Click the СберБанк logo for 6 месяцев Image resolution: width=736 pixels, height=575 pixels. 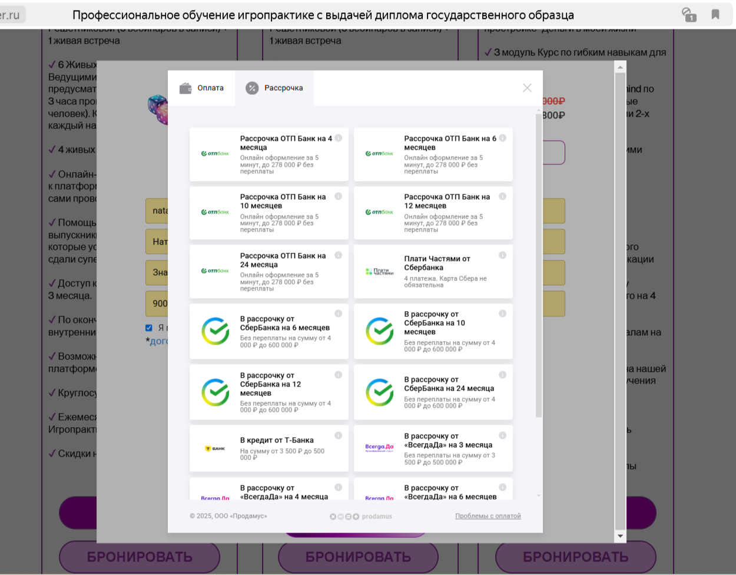[216, 331]
